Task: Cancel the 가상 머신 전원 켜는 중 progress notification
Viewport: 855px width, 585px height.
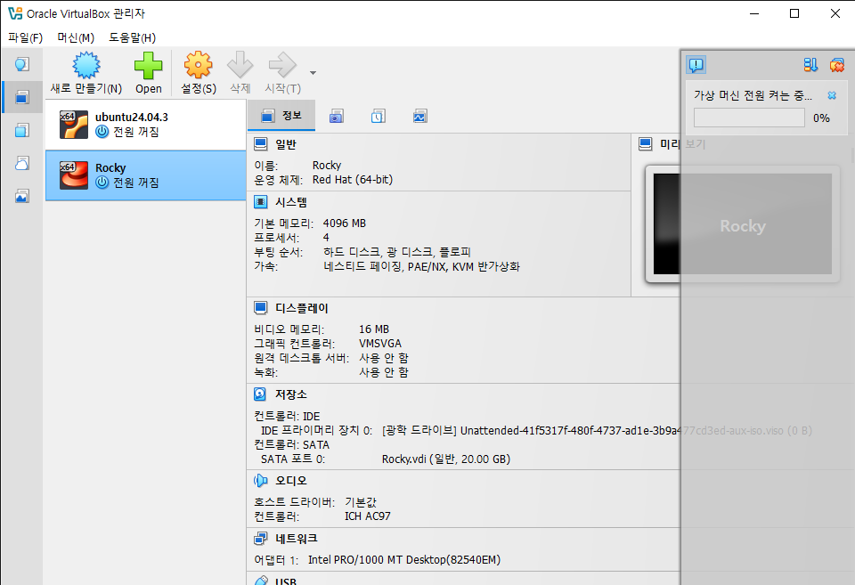Action: tap(832, 95)
